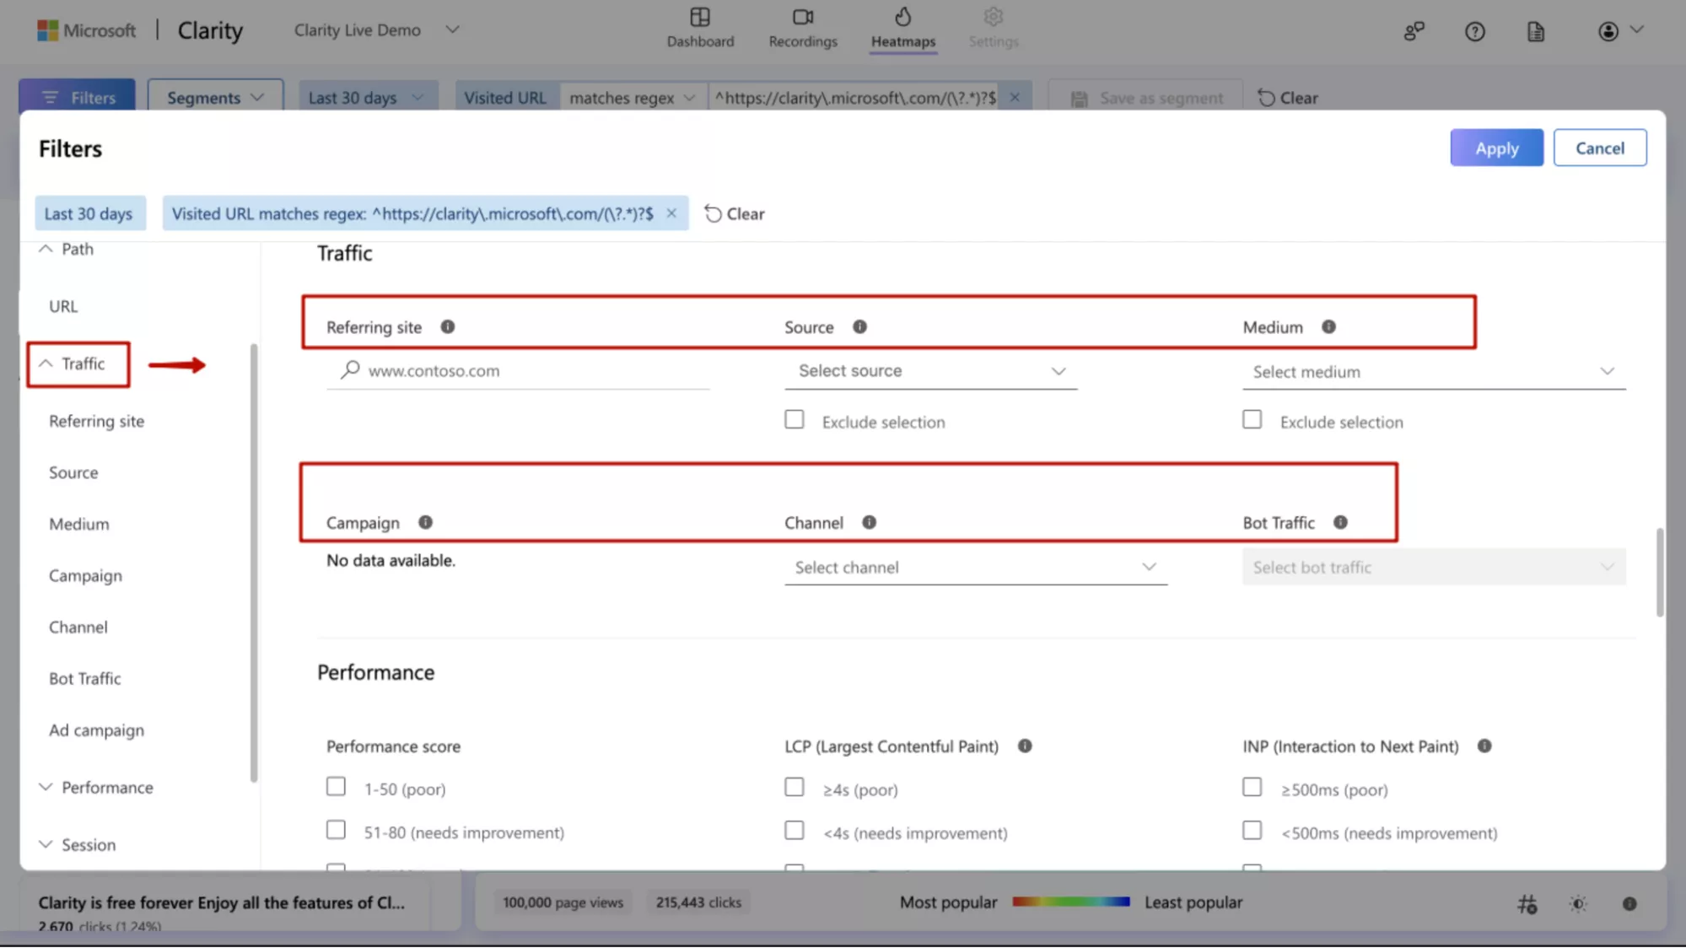This screenshot has width=1686, height=948.
Task: Check Exclude selection under Source
Action: click(x=795, y=420)
